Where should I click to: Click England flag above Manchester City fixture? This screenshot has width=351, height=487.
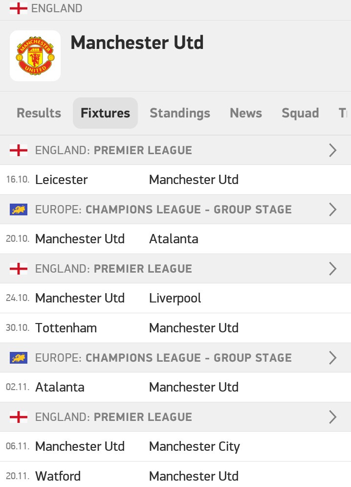pos(18,417)
